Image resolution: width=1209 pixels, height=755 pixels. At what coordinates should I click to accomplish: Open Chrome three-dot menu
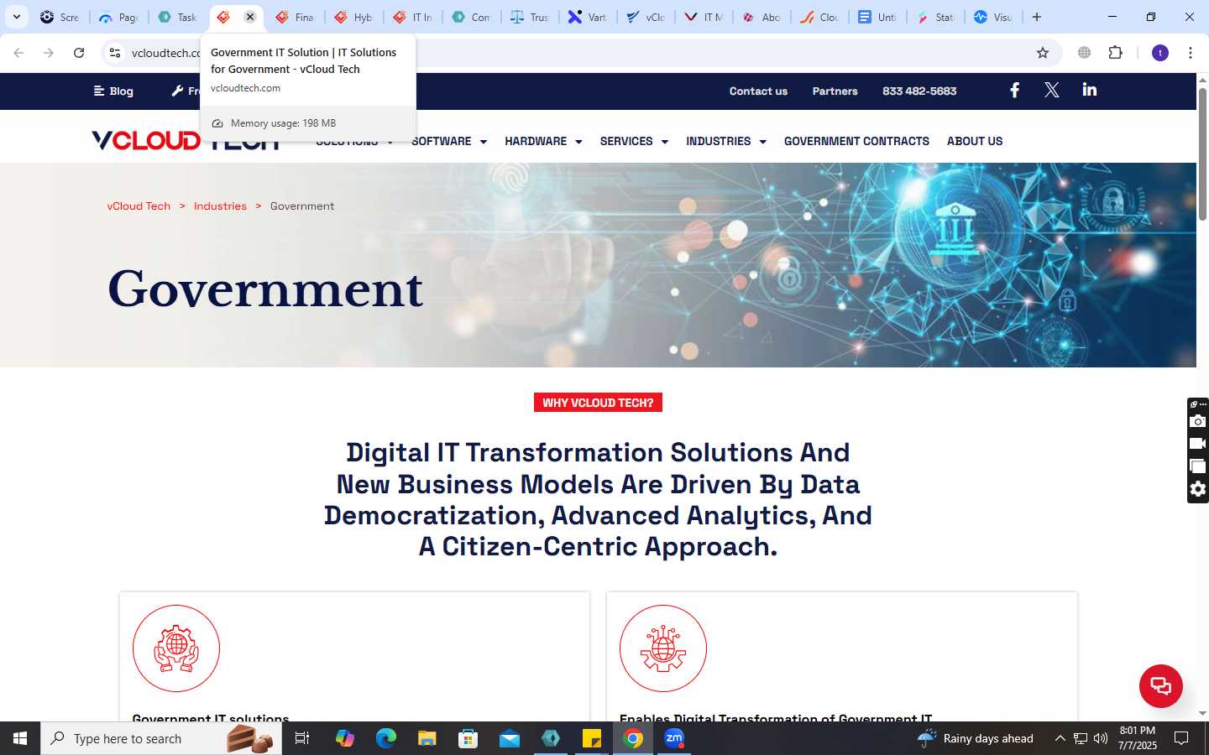(1190, 53)
